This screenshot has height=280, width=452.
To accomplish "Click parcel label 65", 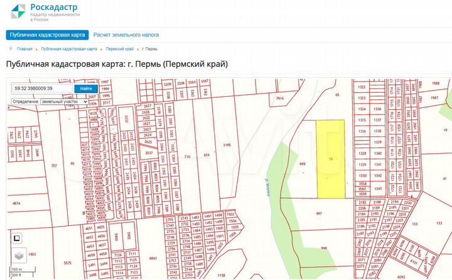I will (337, 95).
